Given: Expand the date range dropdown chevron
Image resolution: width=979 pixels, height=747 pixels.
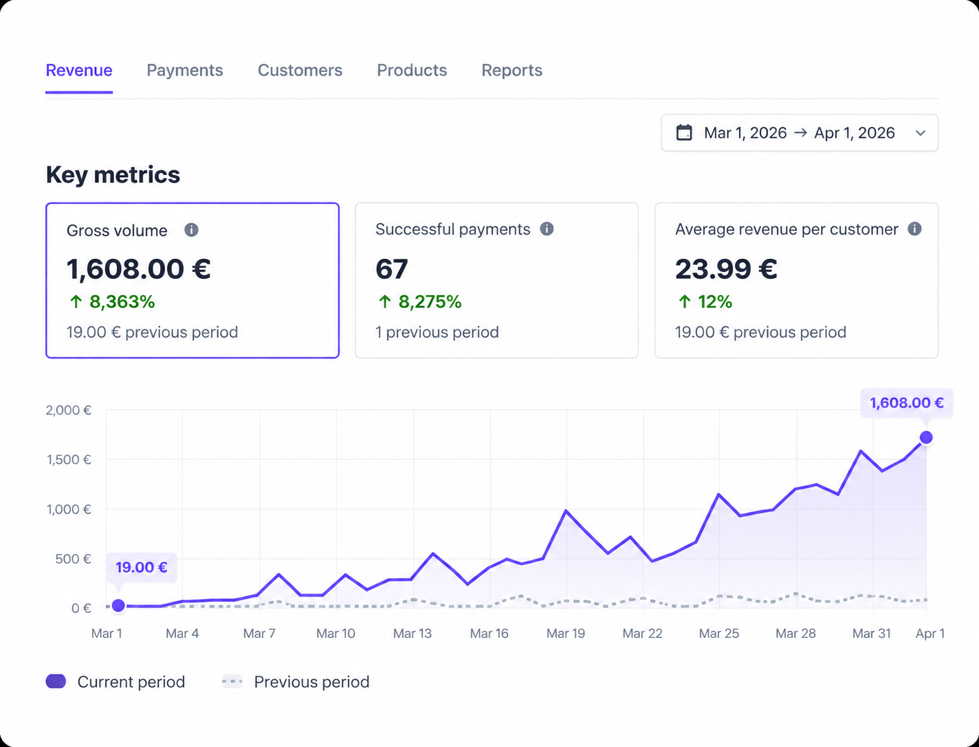Looking at the screenshot, I should [920, 133].
